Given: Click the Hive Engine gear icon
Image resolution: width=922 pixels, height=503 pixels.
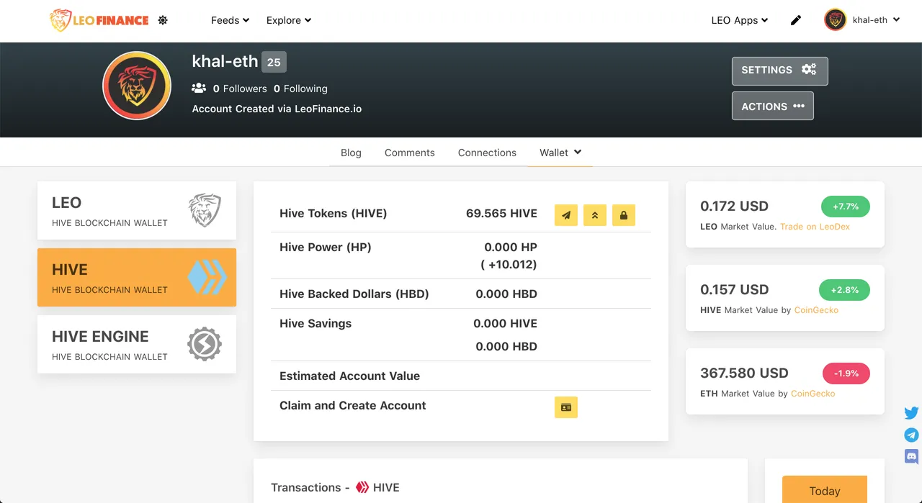Looking at the screenshot, I should pyautogui.click(x=205, y=344).
